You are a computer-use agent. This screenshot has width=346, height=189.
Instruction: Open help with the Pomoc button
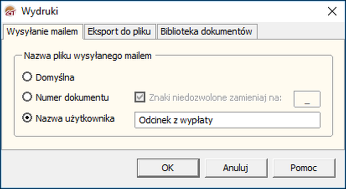coord(304,168)
